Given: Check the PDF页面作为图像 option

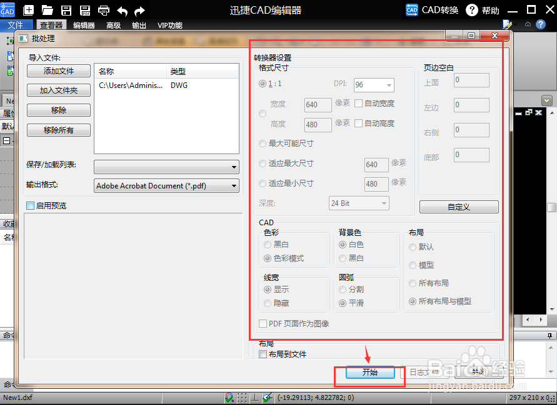Looking at the screenshot, I should [264, 323].
